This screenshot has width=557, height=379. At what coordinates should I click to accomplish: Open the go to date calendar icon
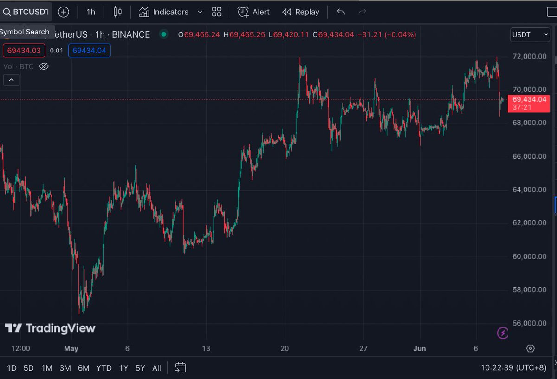click(181, 368)
